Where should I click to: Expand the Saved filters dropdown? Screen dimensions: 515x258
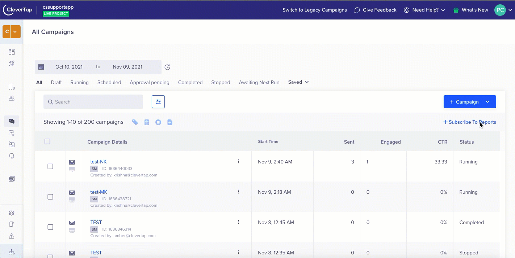(298, 82)
